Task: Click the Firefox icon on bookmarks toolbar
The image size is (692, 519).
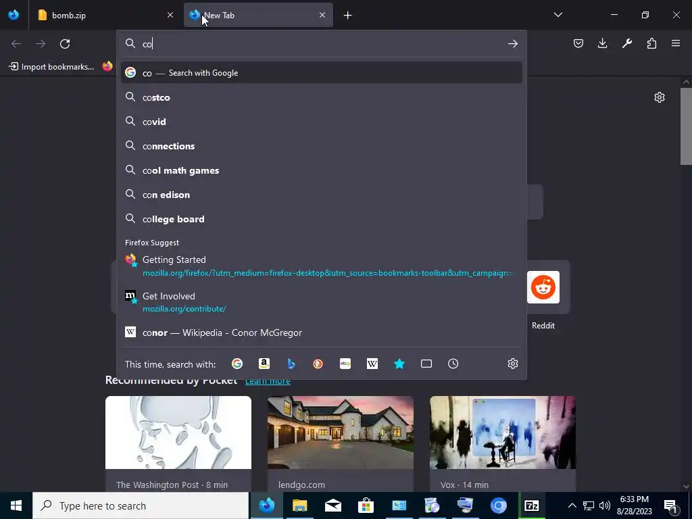Action: click(107, 67)
